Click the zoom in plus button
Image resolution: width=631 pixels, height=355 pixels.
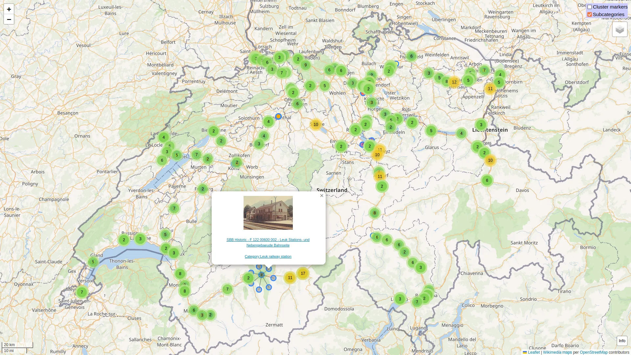coord(9,9)
